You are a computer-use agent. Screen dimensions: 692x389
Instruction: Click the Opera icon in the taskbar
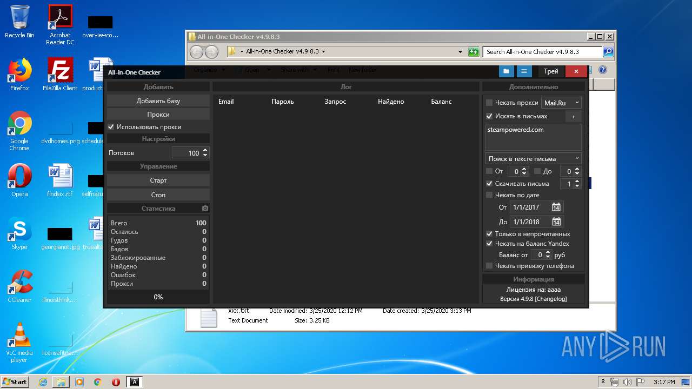(116, 382)
